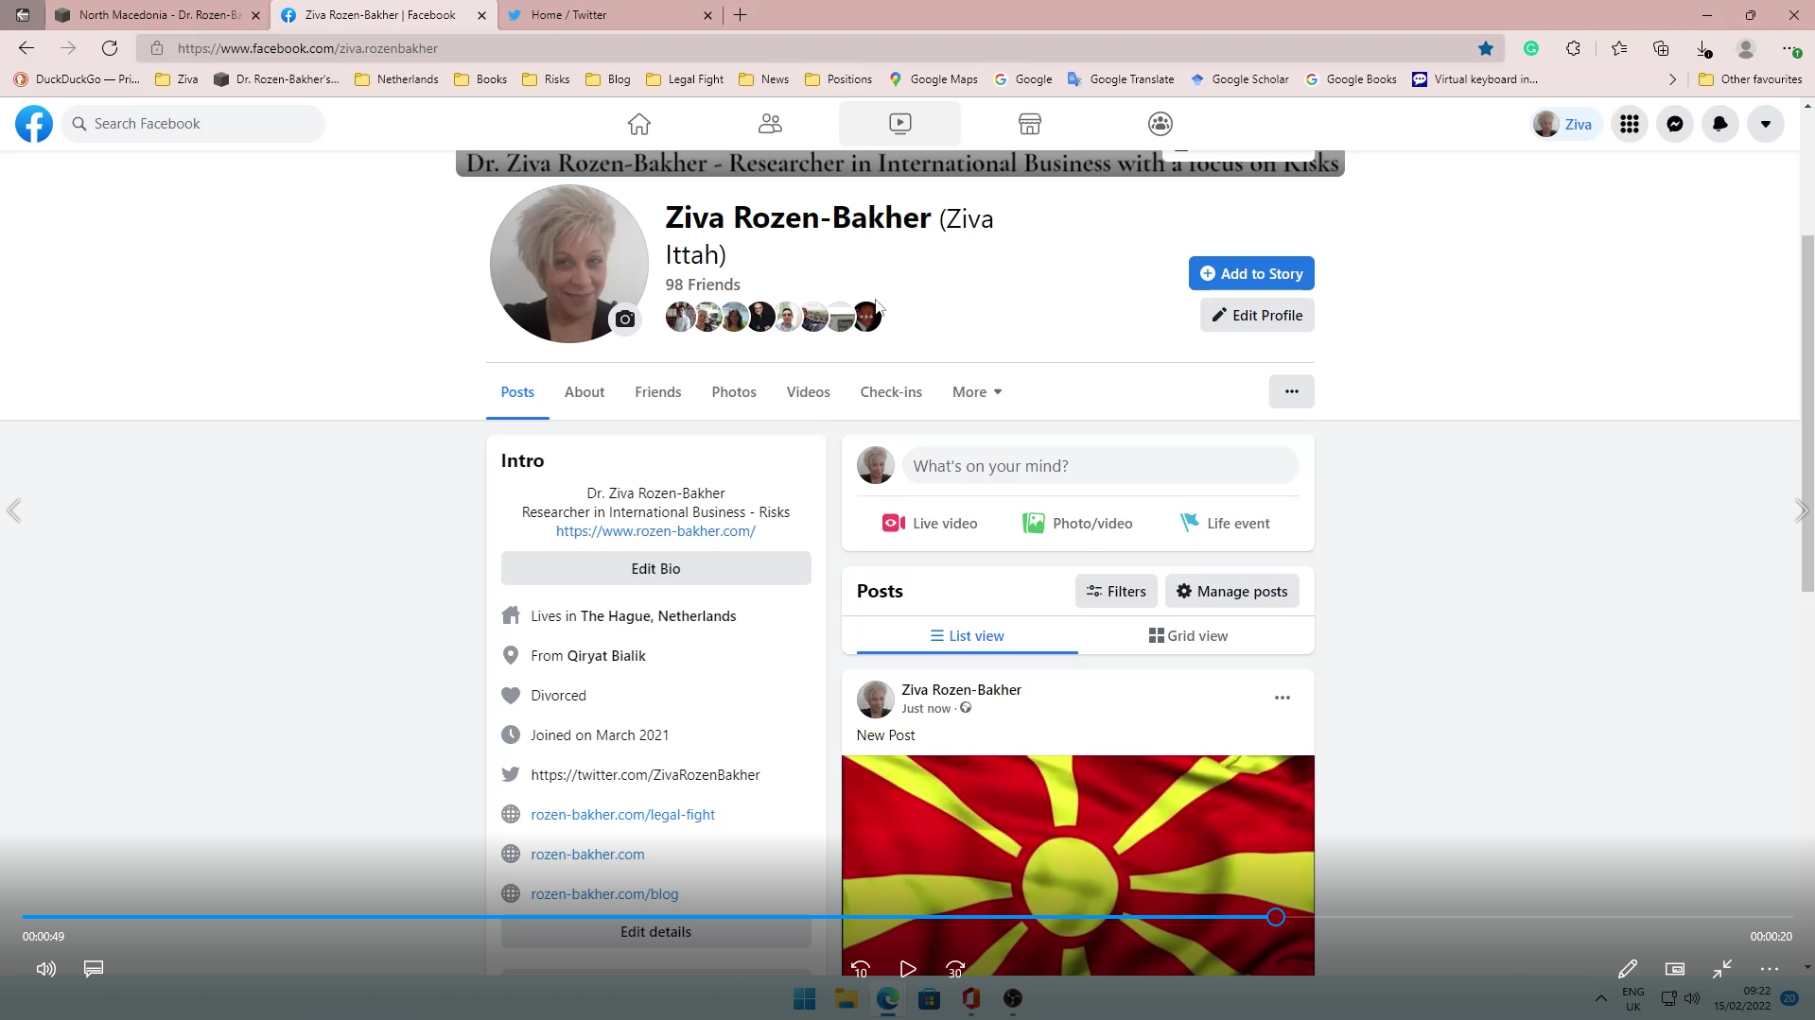Screen dimensions: 1815x1020
Task: Switch to the Check-ins tab
Action: [x=891, y=392]
